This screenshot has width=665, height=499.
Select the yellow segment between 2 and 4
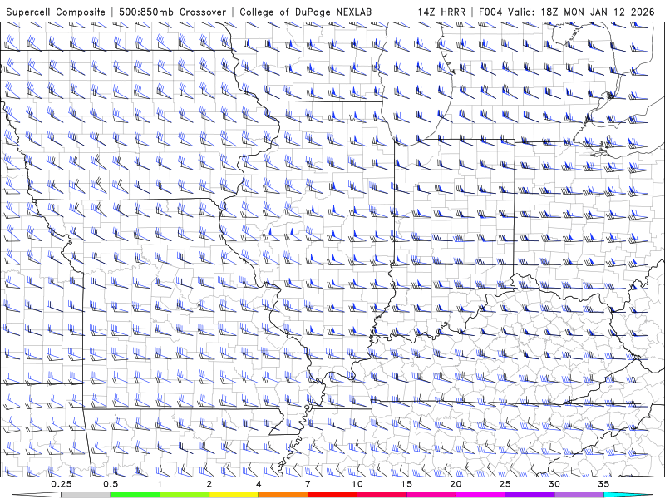[234, 495]
